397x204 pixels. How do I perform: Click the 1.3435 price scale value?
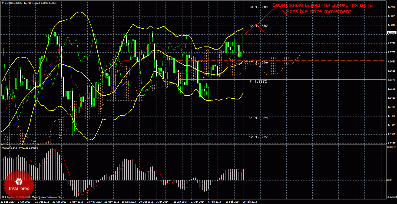[x=391, y=107]
